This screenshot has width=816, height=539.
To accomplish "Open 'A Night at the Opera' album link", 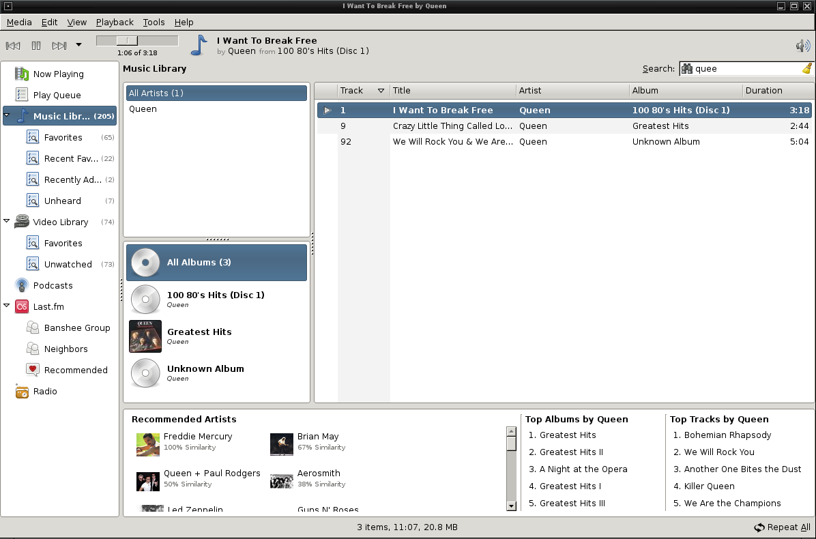I will coord(583,469).
